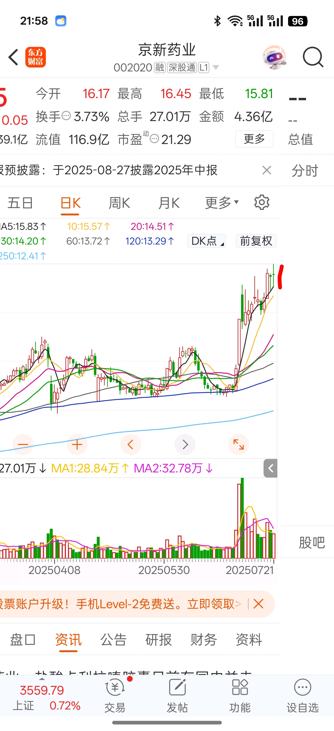This screenshot has height=731, width=334.
Task: Open the 东方财富 logo icon
Action: pos(35,57)
